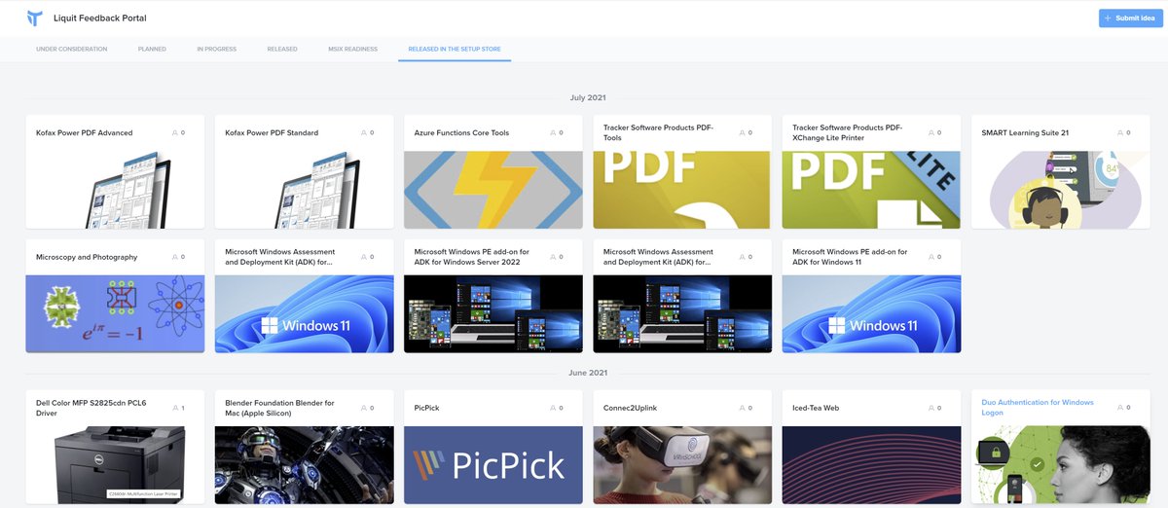The height and width of the screenshot is (508, 1168).
Task: Click the Dell laser printer thumbnail
Action: point(115,464)
